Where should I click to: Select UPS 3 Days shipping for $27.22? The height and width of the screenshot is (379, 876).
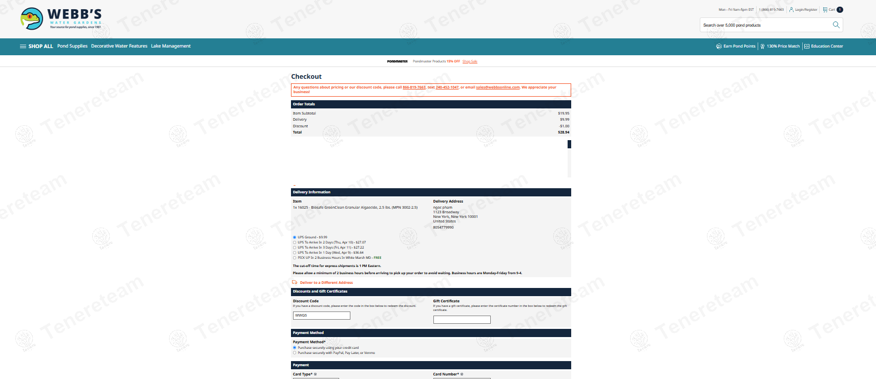(295, 248)
